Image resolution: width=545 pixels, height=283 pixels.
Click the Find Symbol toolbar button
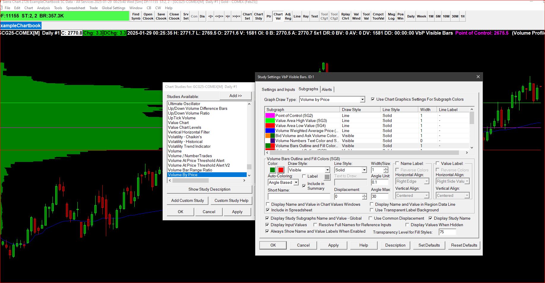(136, 16)
